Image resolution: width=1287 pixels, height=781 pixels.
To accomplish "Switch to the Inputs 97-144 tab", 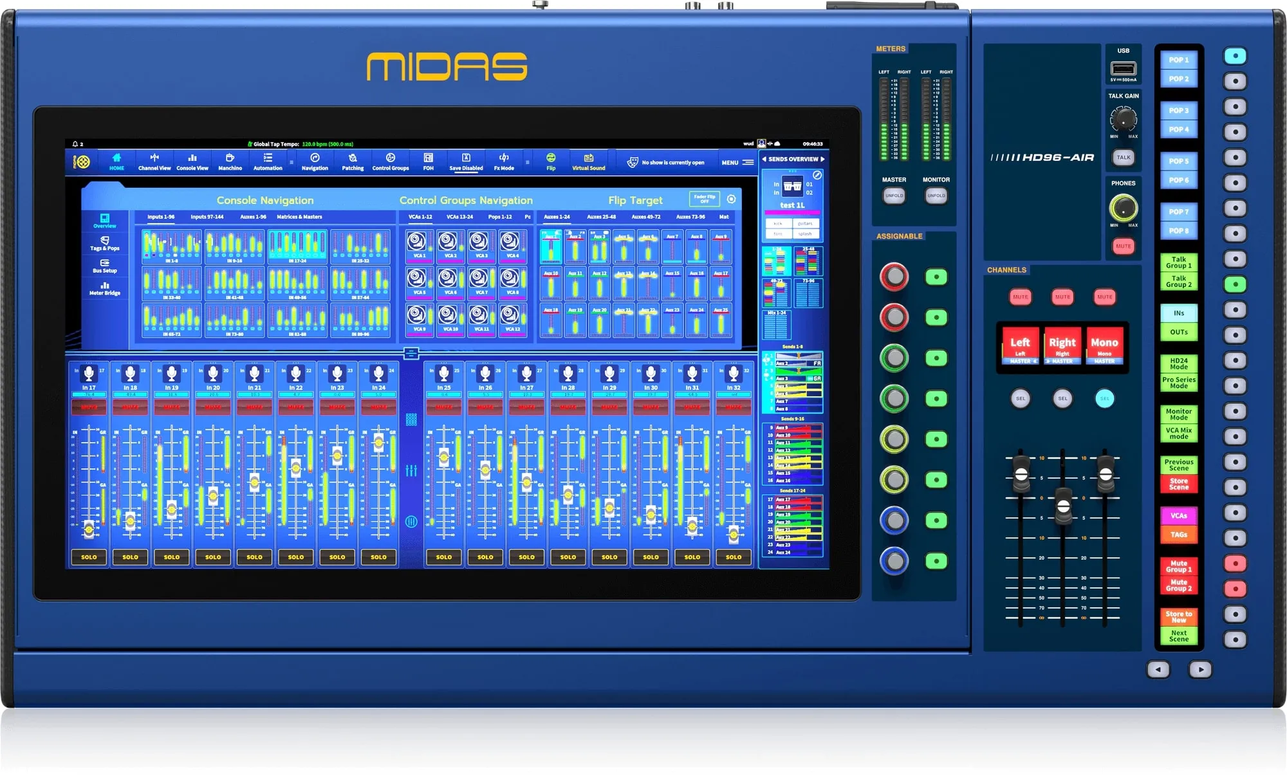I will pos(207,217).
